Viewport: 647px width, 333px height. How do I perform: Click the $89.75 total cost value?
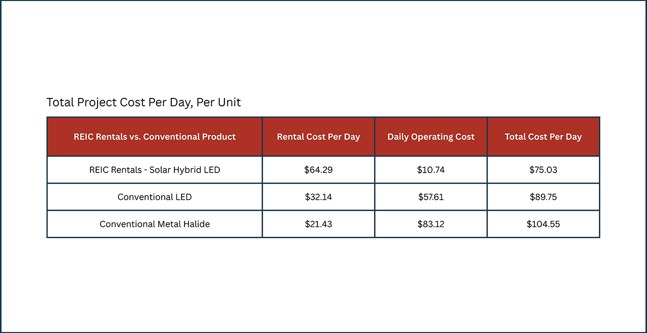click(543, 197)
